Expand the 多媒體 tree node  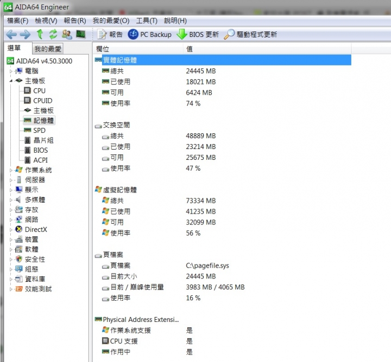[11, 200]
